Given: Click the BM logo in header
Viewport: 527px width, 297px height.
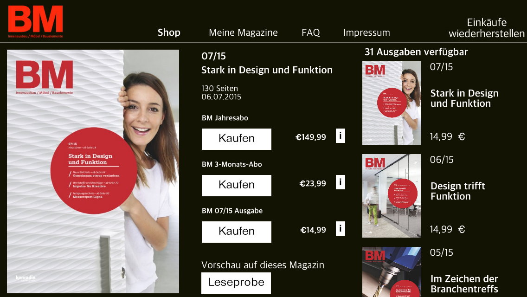Looking at the screenshot, I should point(36,21).
